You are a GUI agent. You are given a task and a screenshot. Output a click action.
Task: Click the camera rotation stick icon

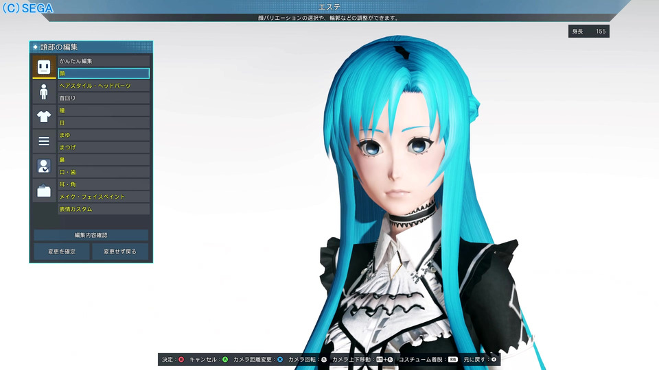tap(323, 360)
